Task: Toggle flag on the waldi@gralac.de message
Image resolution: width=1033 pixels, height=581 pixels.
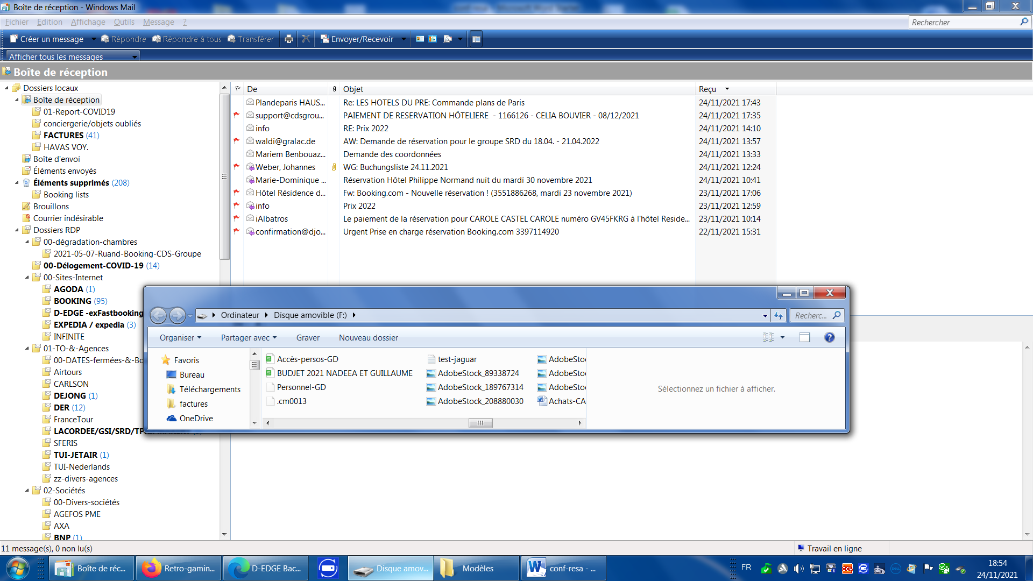Action: click(237, 141)
